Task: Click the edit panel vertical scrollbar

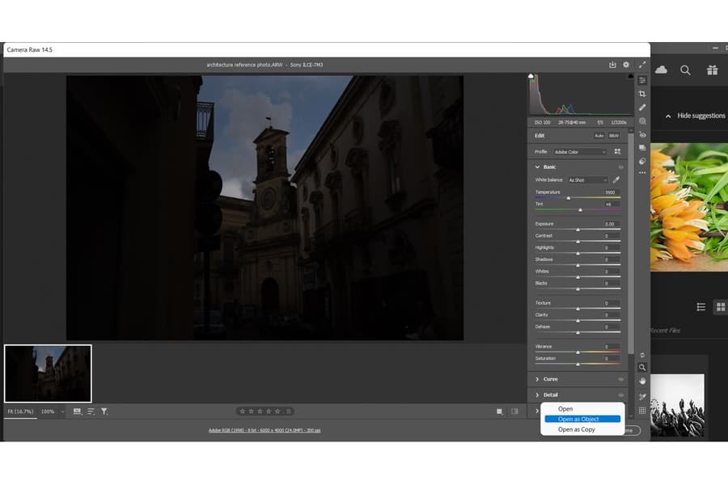Action: click(630, 242)
